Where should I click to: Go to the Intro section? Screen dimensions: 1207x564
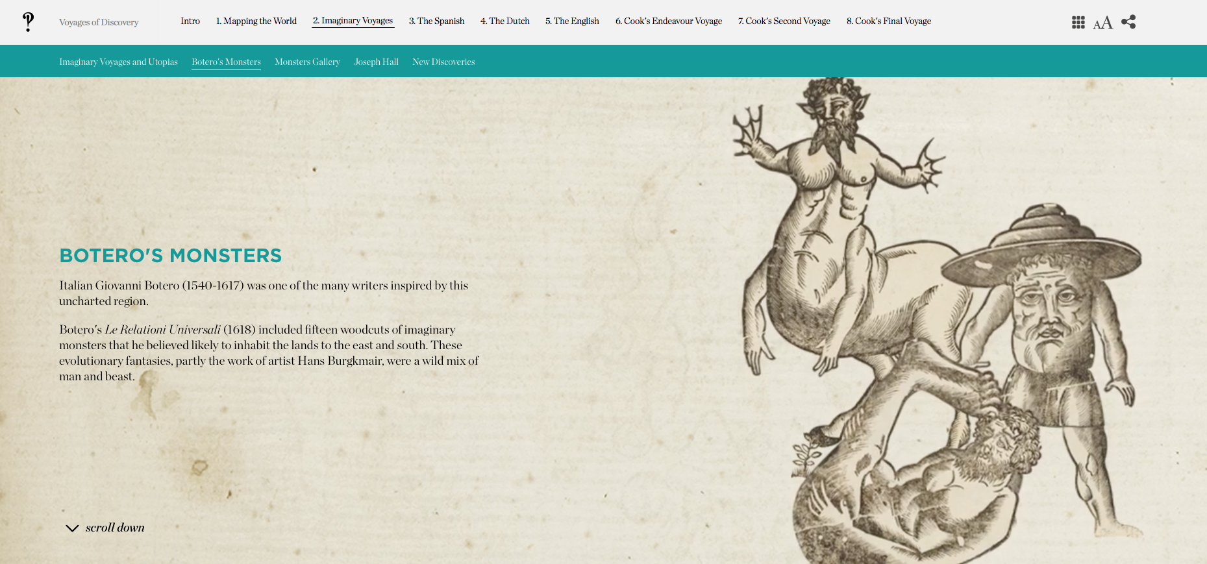coord(190,21)
